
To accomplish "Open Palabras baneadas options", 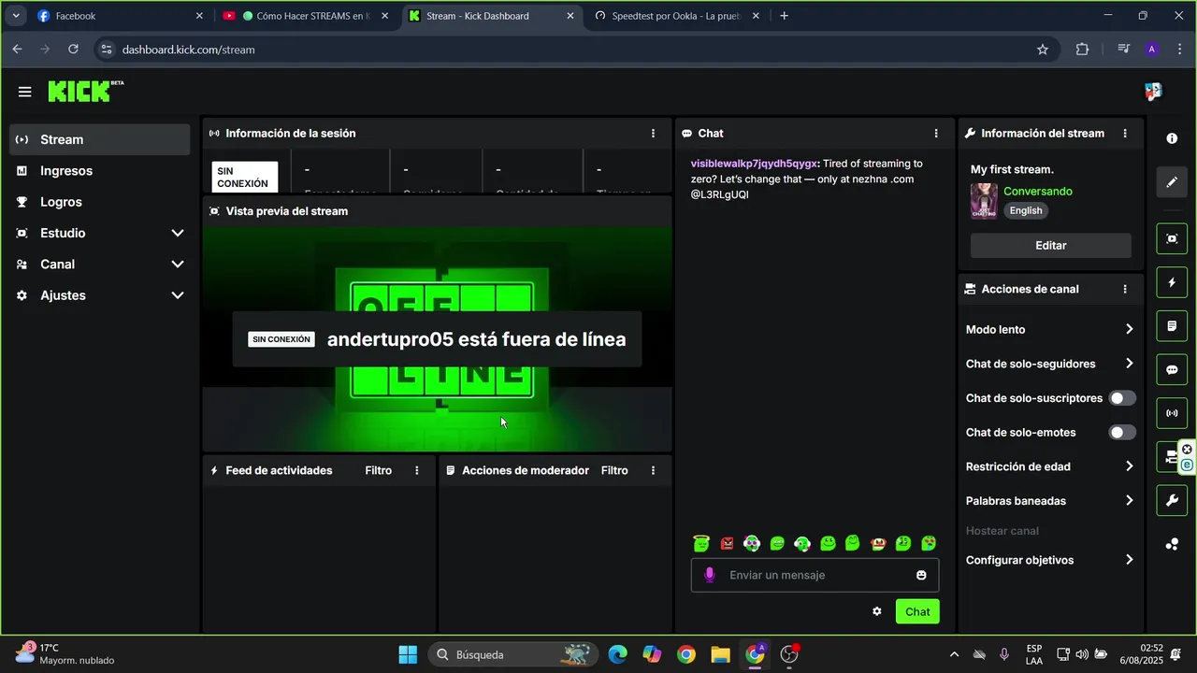I will point(1050,501).
